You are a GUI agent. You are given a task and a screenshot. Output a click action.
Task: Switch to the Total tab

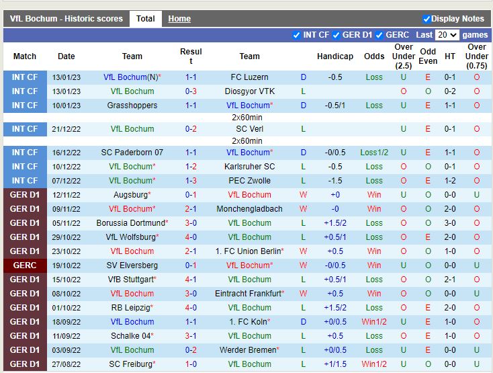coord(145,19)
